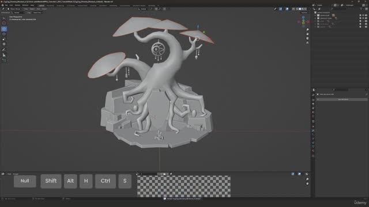The image size is (369, 207).
Task: Hide first collection using its eye icon
Action: pos(363,16)
